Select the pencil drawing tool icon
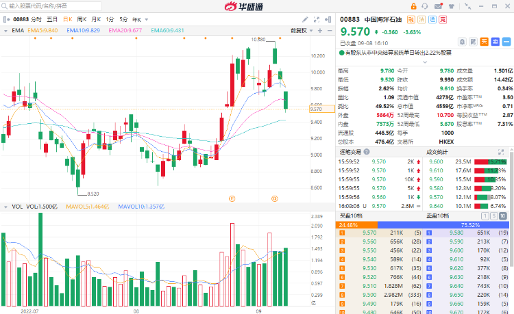 click(x=305, y=20)
